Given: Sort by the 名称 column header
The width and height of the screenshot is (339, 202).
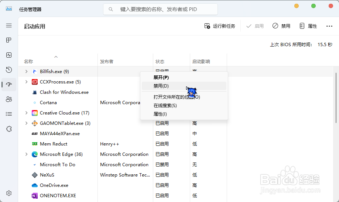Looking at the screenshot, I should tap(28, 62).
